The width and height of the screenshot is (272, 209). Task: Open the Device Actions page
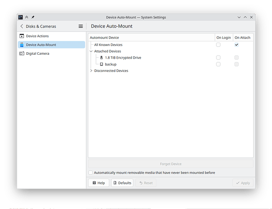(51, 36)
